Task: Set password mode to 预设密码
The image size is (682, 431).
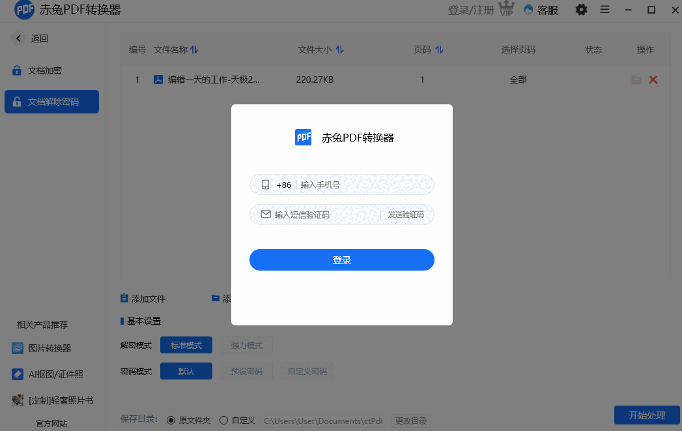Action: pos(247,370)
